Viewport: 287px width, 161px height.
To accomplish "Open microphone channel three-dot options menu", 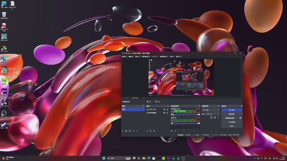I will pos(172,111).
